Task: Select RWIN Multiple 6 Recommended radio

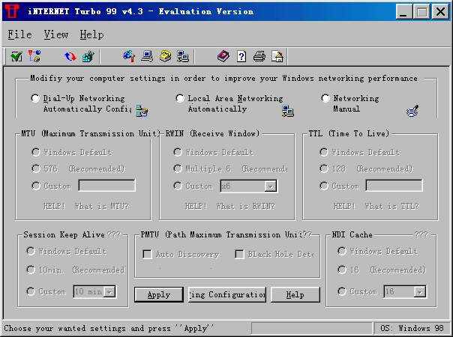Action: coord(178,168)
